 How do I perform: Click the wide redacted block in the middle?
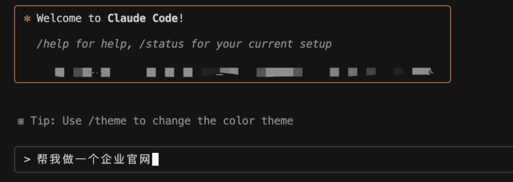click(279, 72)
